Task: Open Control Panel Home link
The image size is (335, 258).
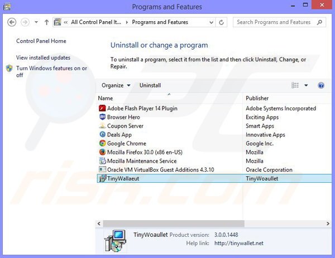Action: pyautogui.click(x=41, y=41)
